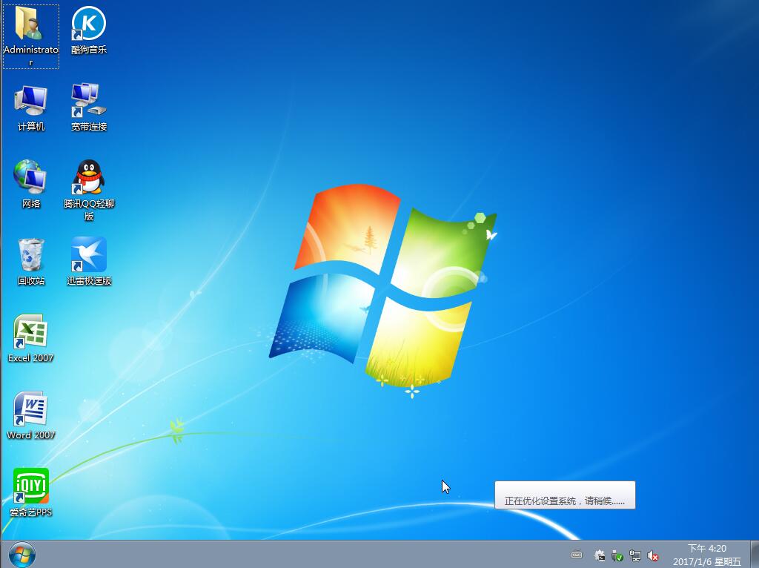Click the gear notification icon in the tray
759x568 pixels.
[599, 555]
